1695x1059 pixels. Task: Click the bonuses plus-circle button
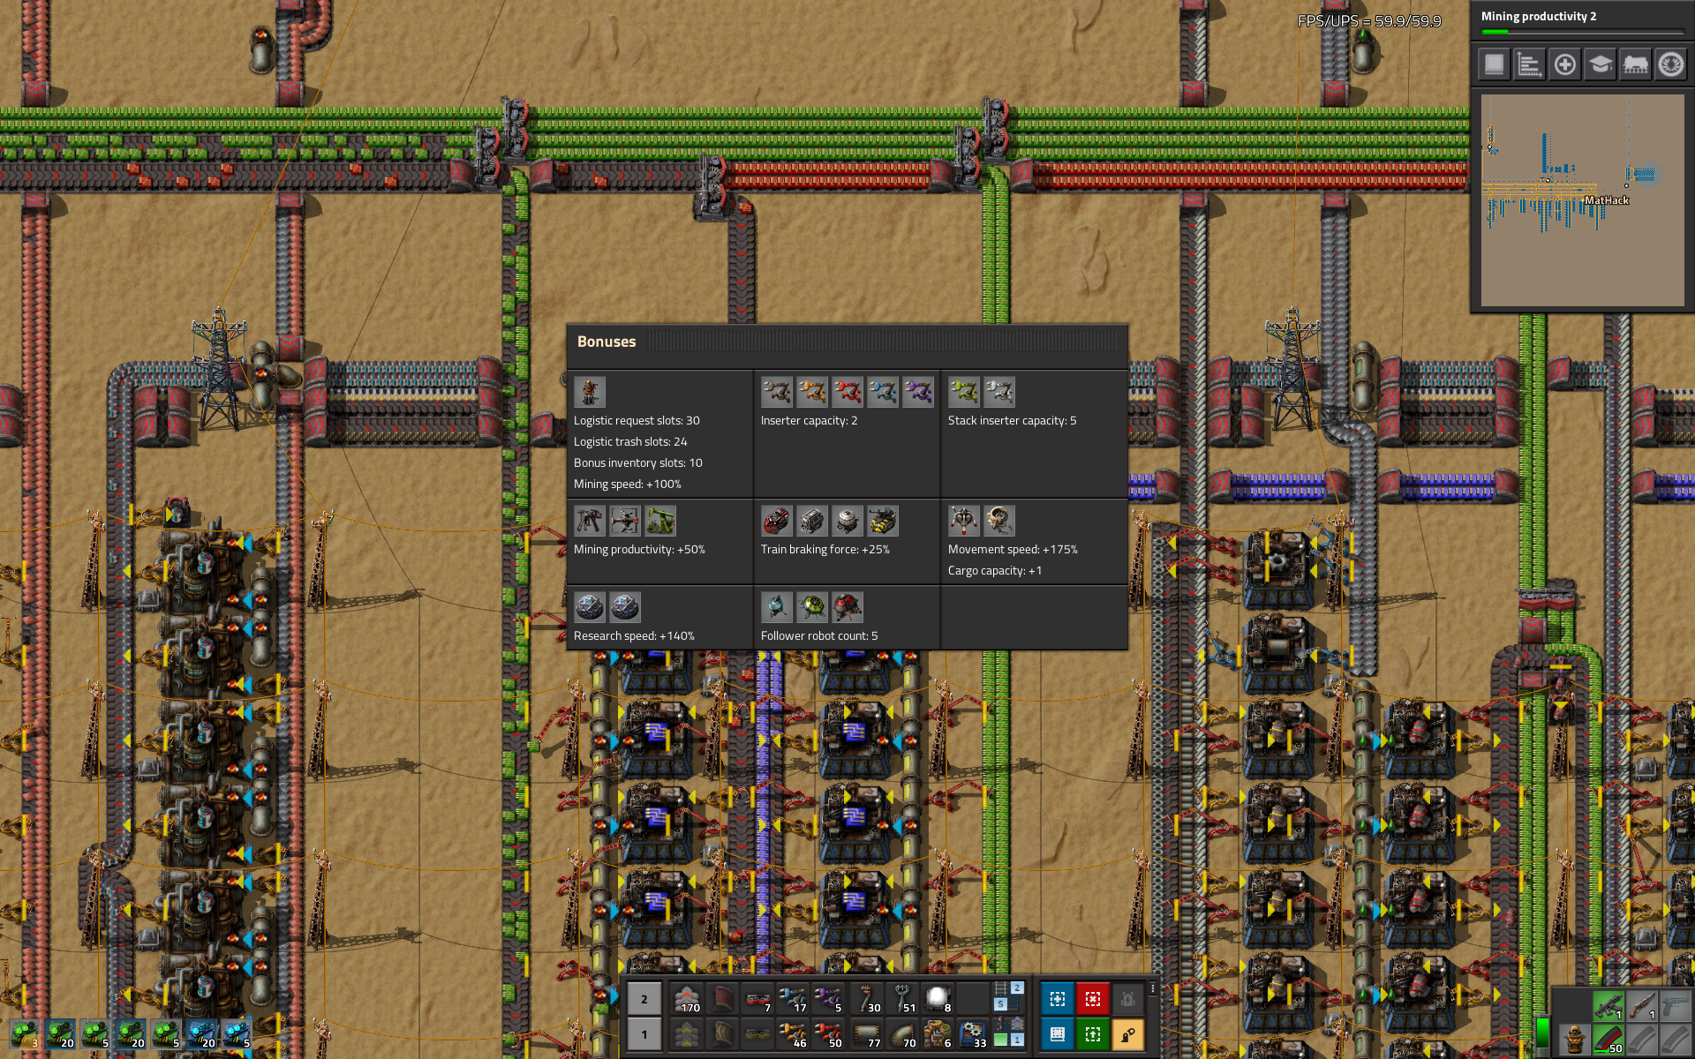point(1564,64)
